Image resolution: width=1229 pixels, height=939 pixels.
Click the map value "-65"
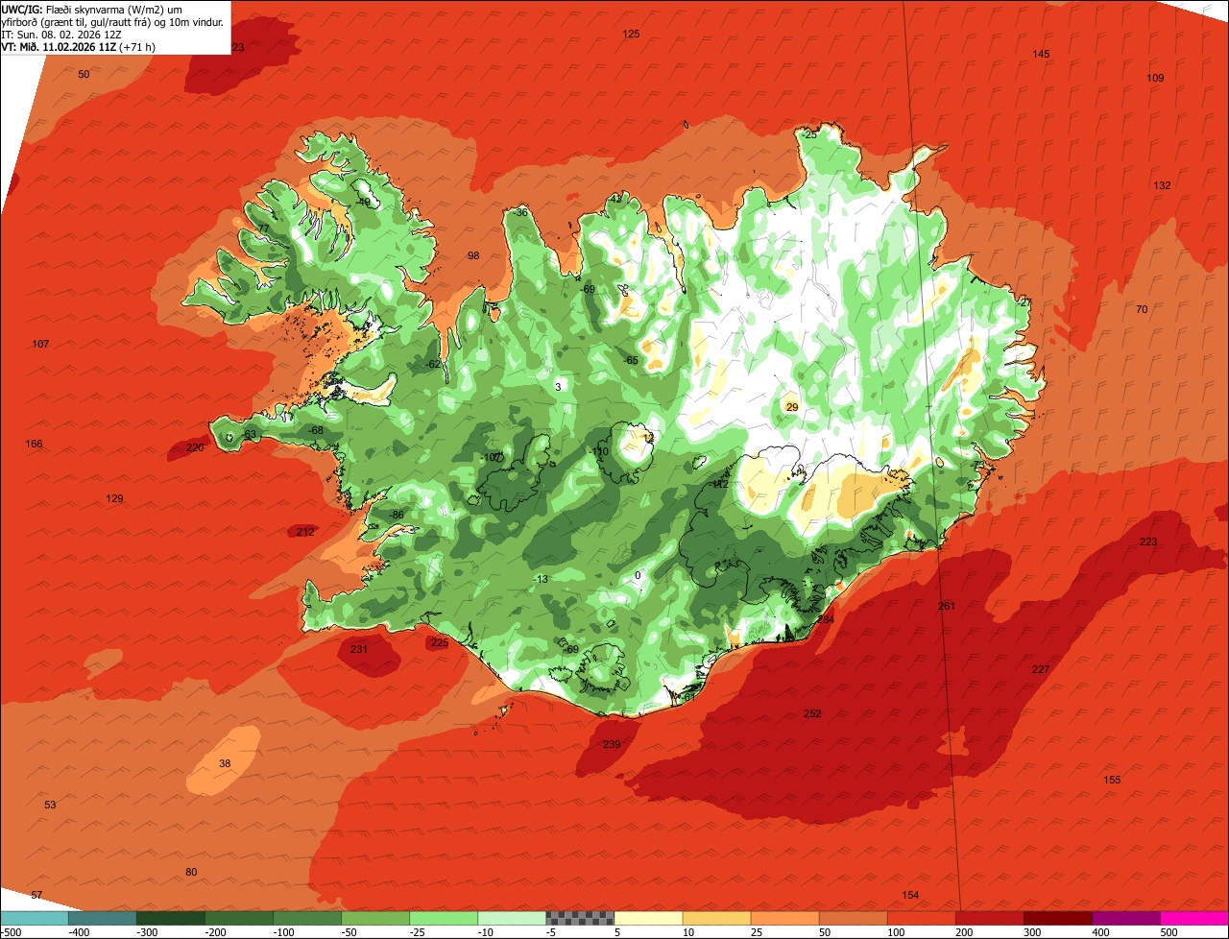click(x=630, y=360)
